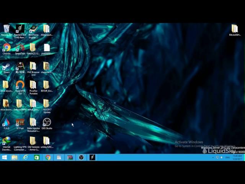The width and height of the screenshot is (245, 184).
Task: Open the Windows Start button
Action: pyautogui.click(x=4, y=158)
